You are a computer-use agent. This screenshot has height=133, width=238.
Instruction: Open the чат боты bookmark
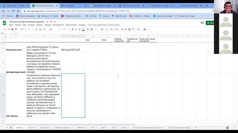click(91, 16)
